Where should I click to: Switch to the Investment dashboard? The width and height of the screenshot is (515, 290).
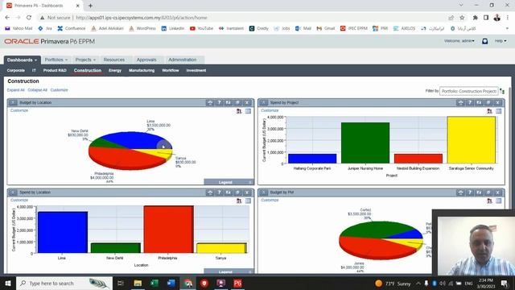pyautogui.click(x=196, y=70)
